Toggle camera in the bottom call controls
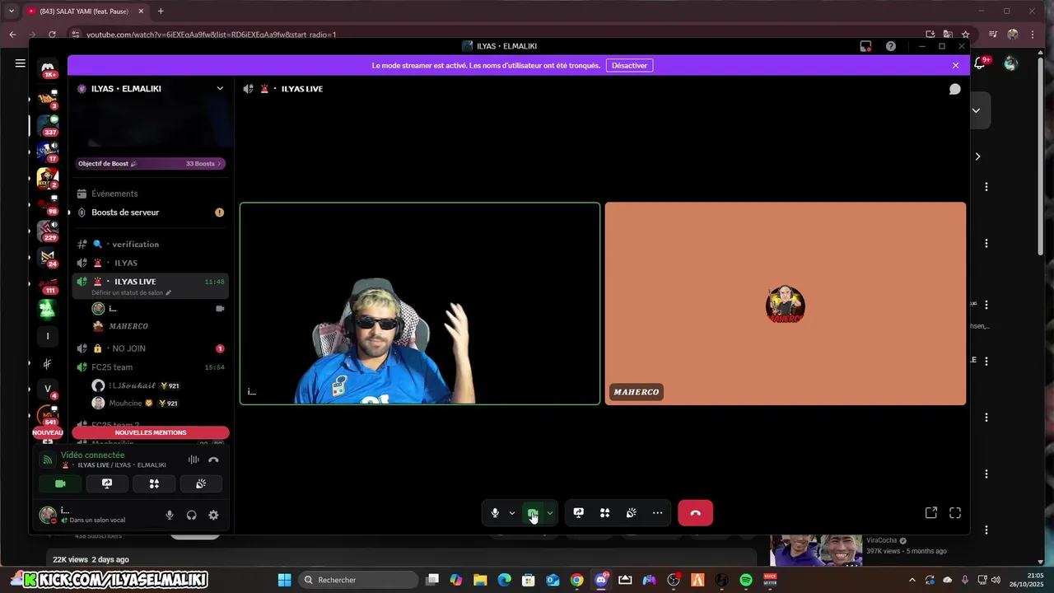The image size is (1054, 593). 533,513
